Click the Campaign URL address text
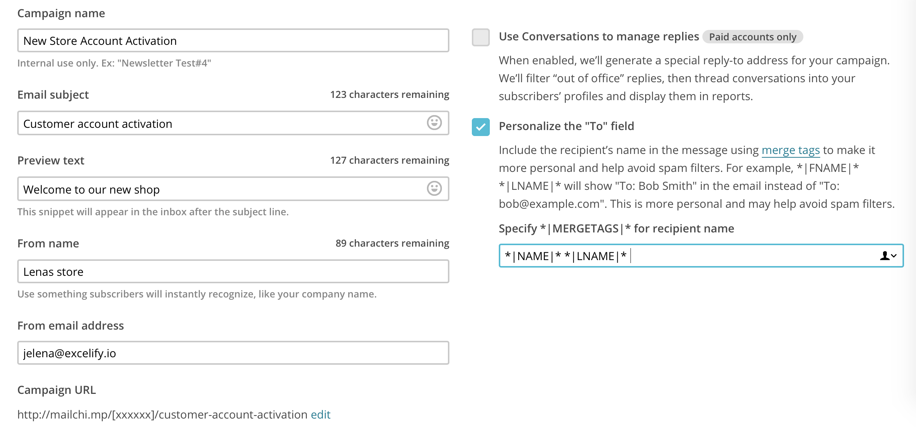Screen dimensions: 916x429 click(162, 414)
